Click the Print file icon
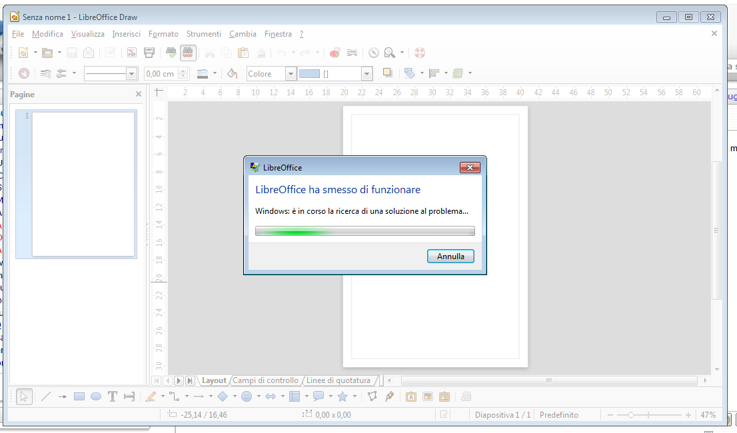Screen dimensions: 737x433 coord(149,53)
